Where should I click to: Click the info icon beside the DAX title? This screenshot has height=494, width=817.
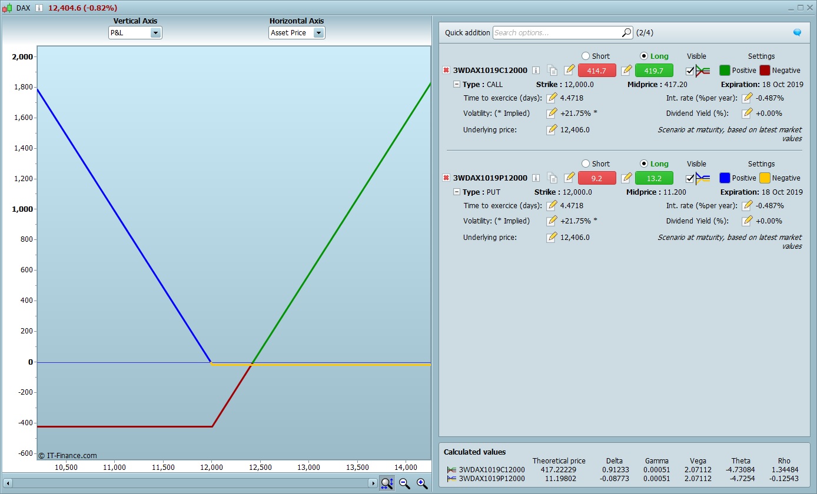39,8
